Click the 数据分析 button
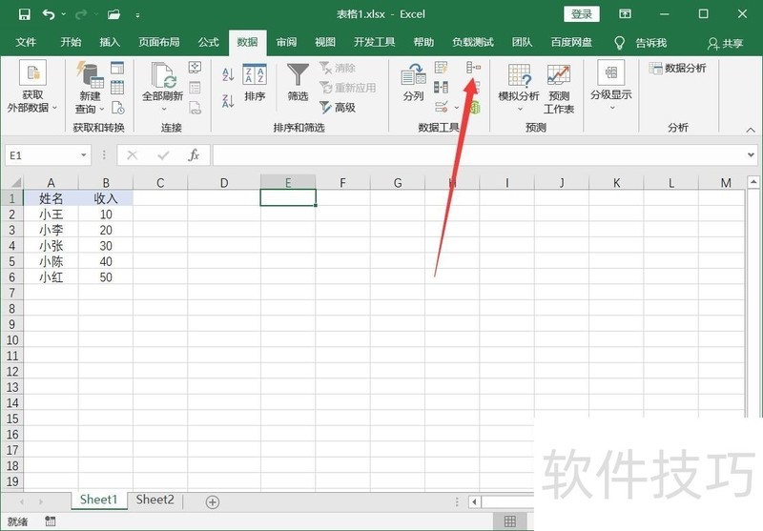Image resolution: width=763 pixels, height=531 pixels. [x=677, y=68]
